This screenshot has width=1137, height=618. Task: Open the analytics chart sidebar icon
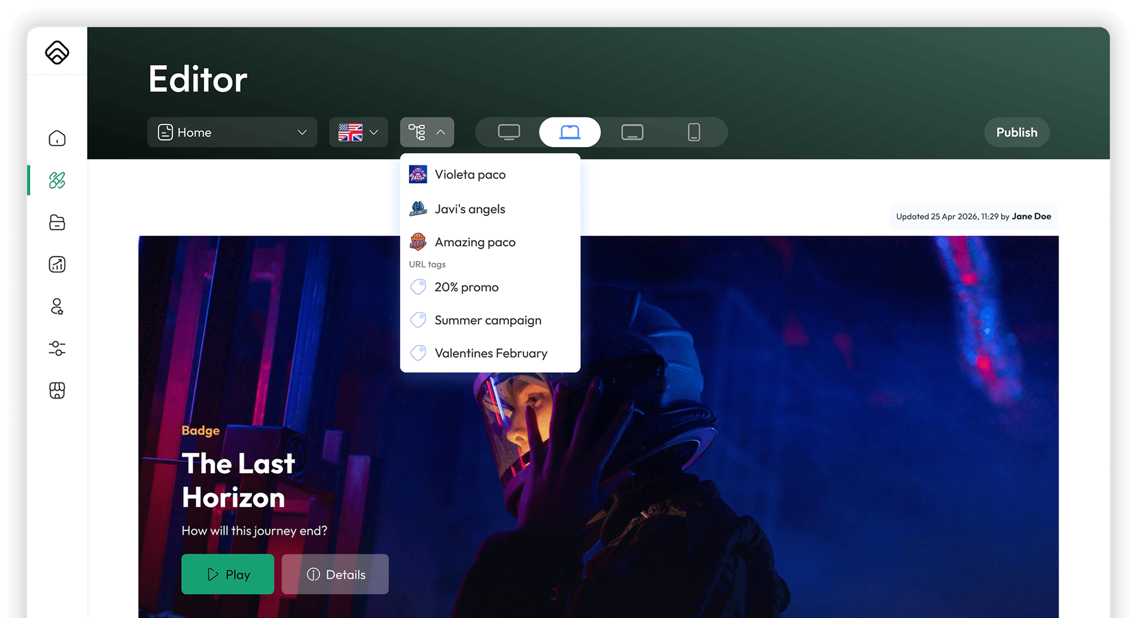pyautogui.click(x=57, y=264)
